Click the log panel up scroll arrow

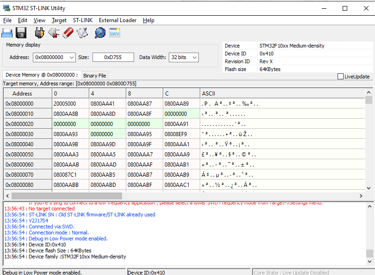coord(369,206)
